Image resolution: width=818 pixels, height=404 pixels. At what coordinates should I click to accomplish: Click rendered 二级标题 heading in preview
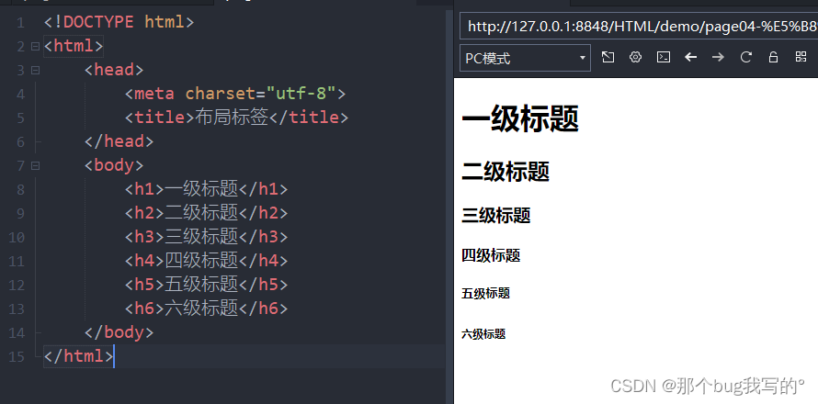pos(506,172)
